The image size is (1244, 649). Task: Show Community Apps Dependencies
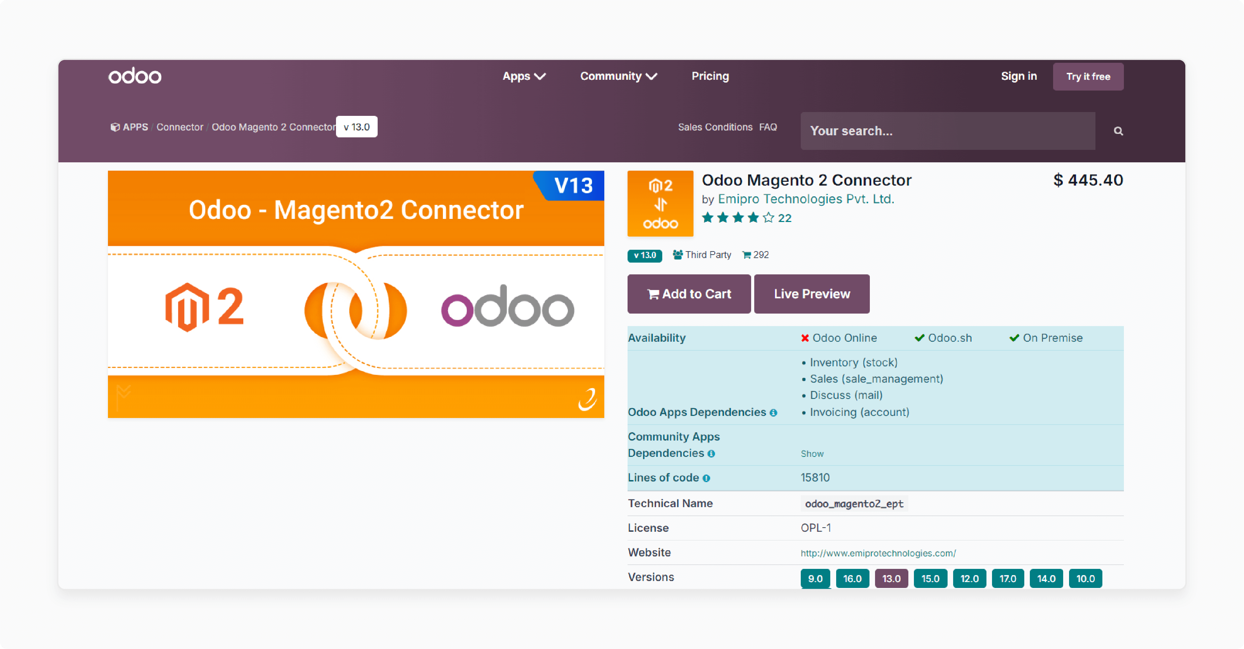tap(812, 454)
